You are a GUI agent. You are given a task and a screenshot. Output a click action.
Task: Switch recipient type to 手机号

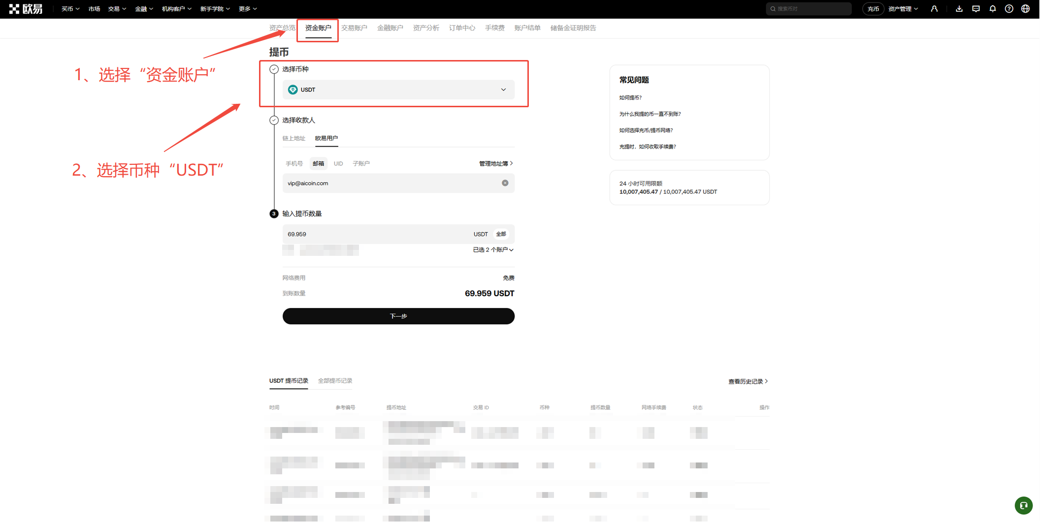294,163
